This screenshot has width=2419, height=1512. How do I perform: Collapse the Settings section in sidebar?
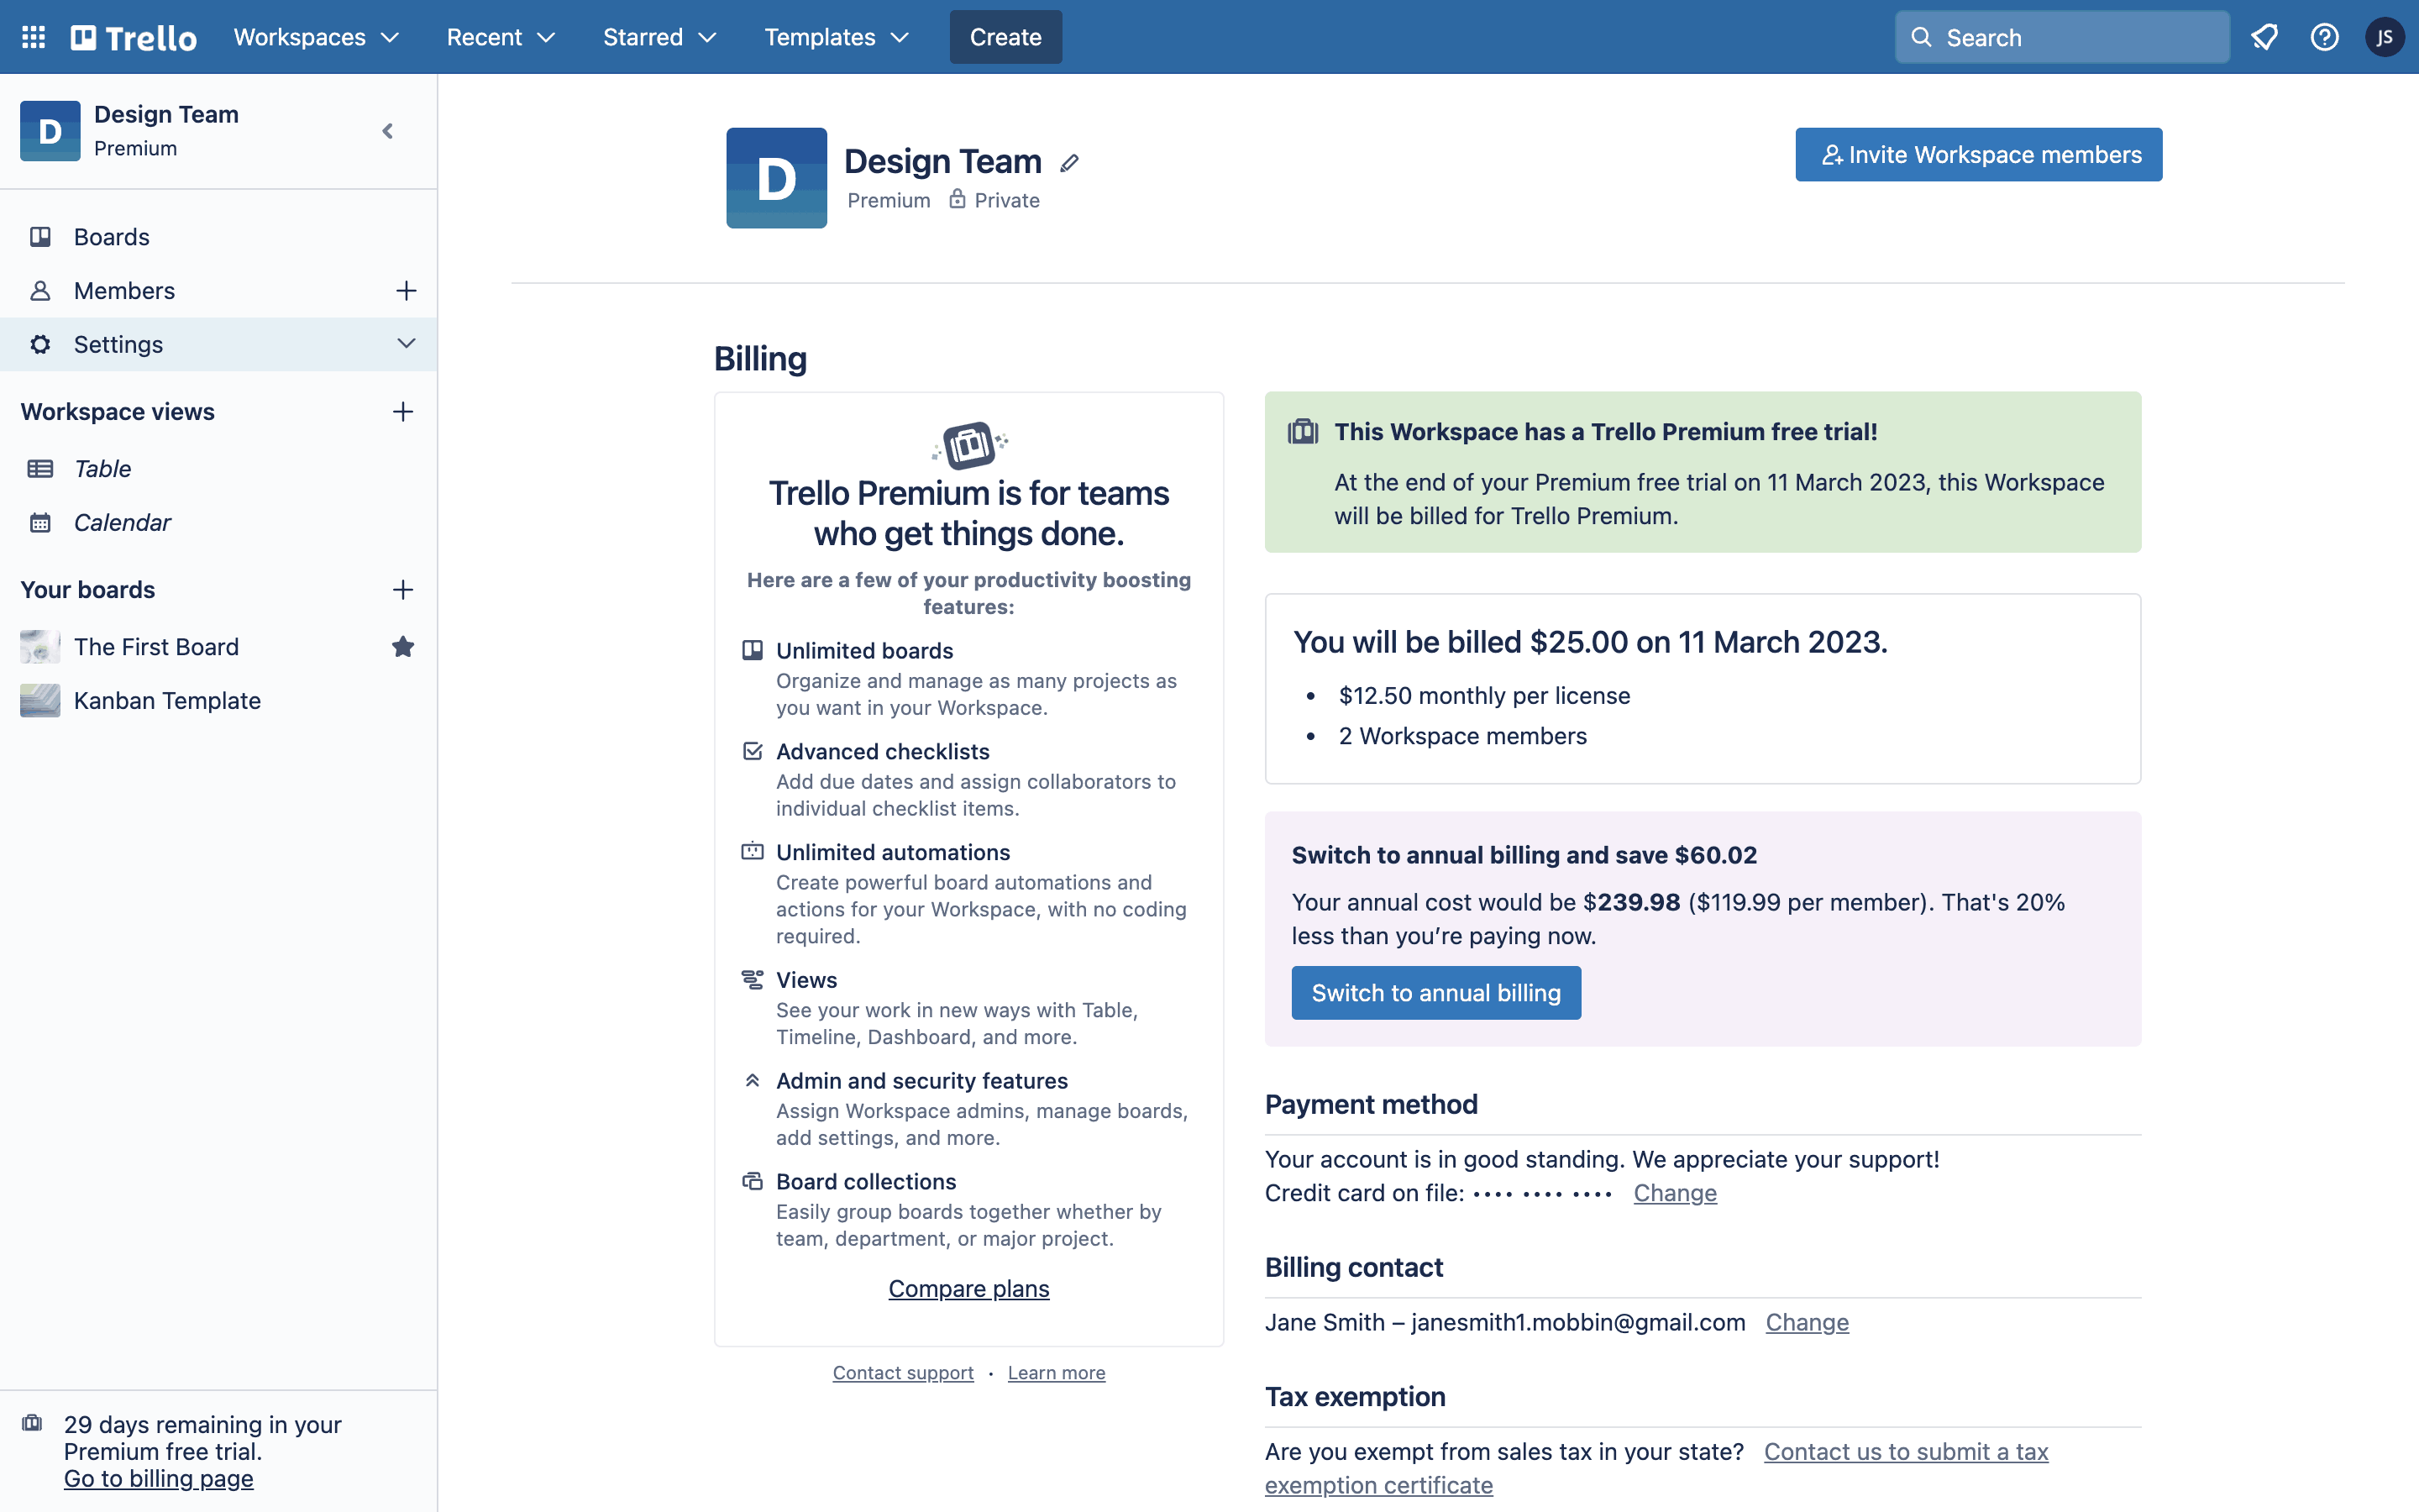click(x=406, y=344)
